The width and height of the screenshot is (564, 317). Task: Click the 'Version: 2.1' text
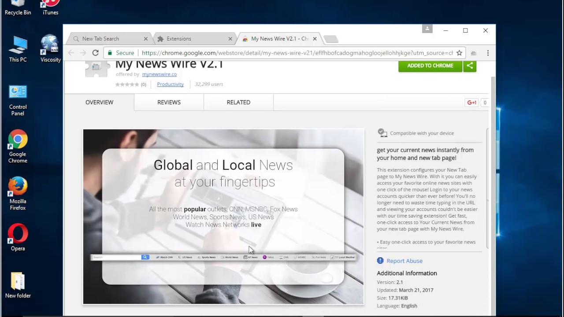pos(390,282)
